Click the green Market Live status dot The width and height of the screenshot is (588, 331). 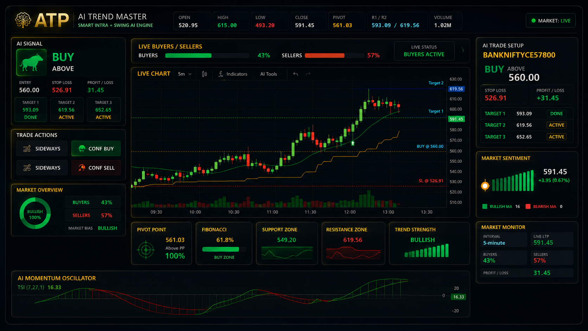[533, 21]
